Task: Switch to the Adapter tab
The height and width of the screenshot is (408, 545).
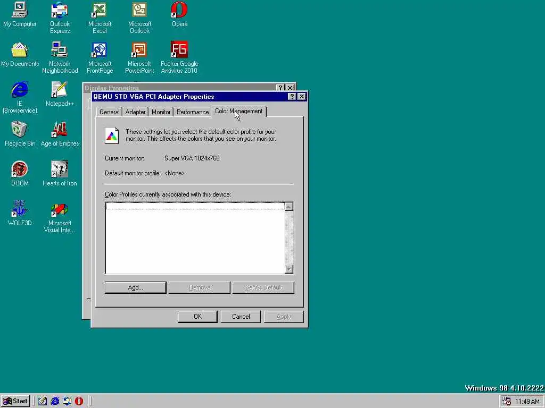Action: pyautogui.click(x=135, y=112)
